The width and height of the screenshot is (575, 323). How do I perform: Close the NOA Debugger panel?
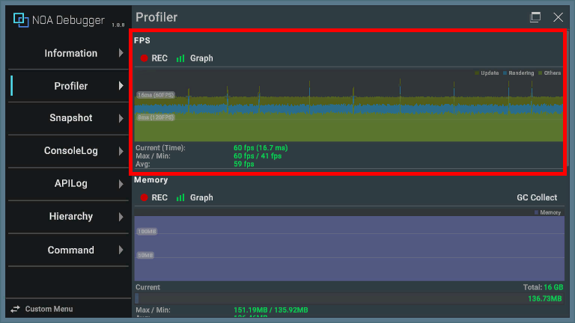(558, 17)
